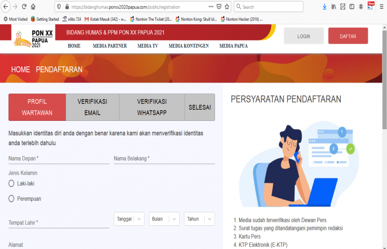The height and width of the screenshot is (249, 387).
Task: Switch to the VERIFIKASI EMAIL tab
Action: click(x=92, y=107)
